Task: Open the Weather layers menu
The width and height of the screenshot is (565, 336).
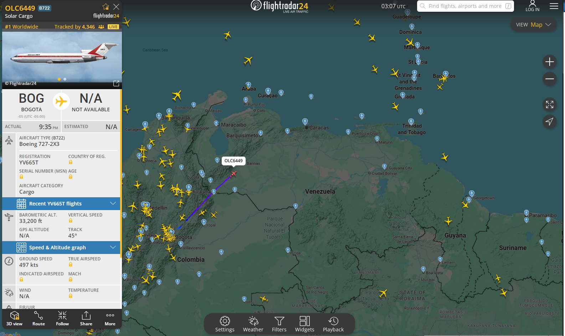Action: [x=253, y=324]
